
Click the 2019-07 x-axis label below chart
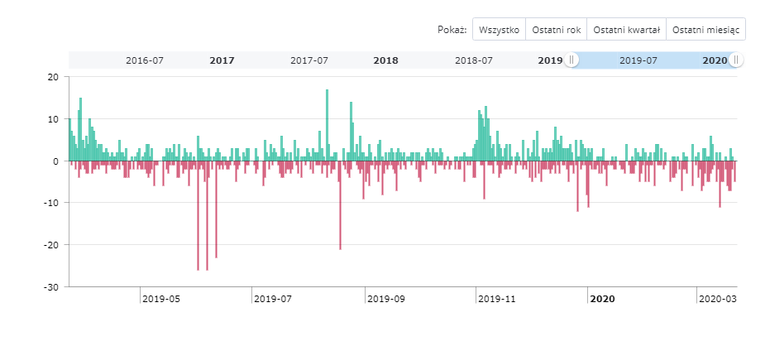coord(273,299)
